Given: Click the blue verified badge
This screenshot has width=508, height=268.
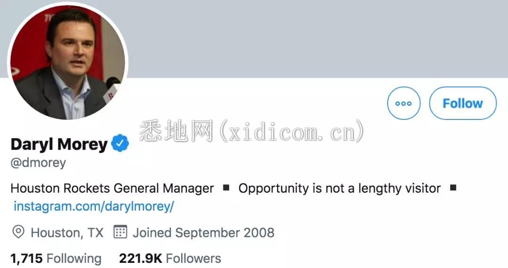Looking at the screenshot, I should (x=120, y=143).
